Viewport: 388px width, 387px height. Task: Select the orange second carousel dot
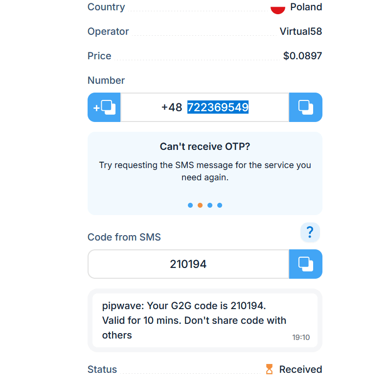coord(200,205)
